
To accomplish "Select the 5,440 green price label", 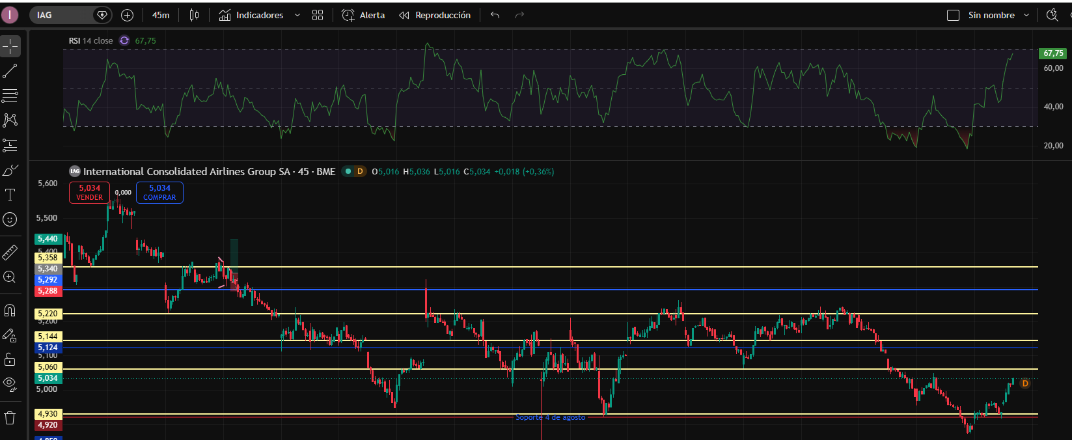I will pos(48,239).
